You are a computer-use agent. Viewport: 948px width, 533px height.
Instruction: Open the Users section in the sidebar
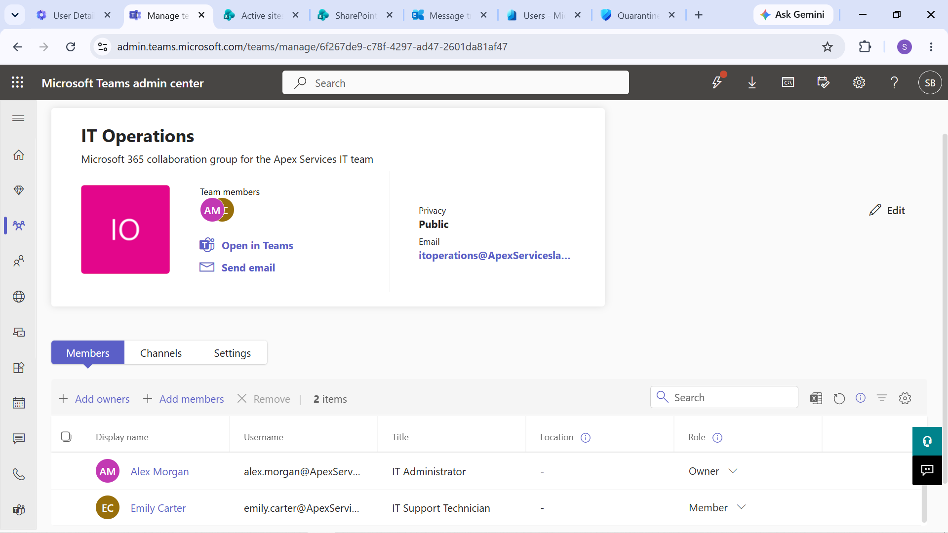coord(19,261)
